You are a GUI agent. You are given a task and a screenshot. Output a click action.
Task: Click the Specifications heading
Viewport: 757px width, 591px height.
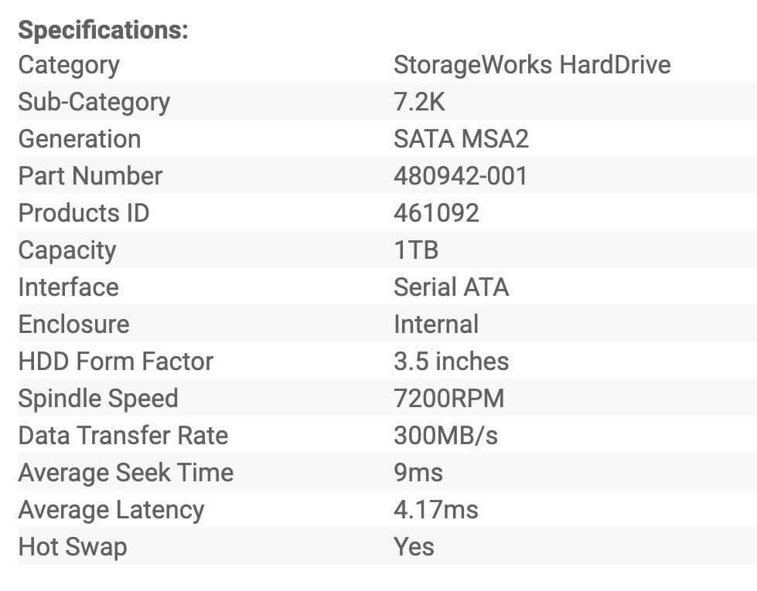[103, 30]
